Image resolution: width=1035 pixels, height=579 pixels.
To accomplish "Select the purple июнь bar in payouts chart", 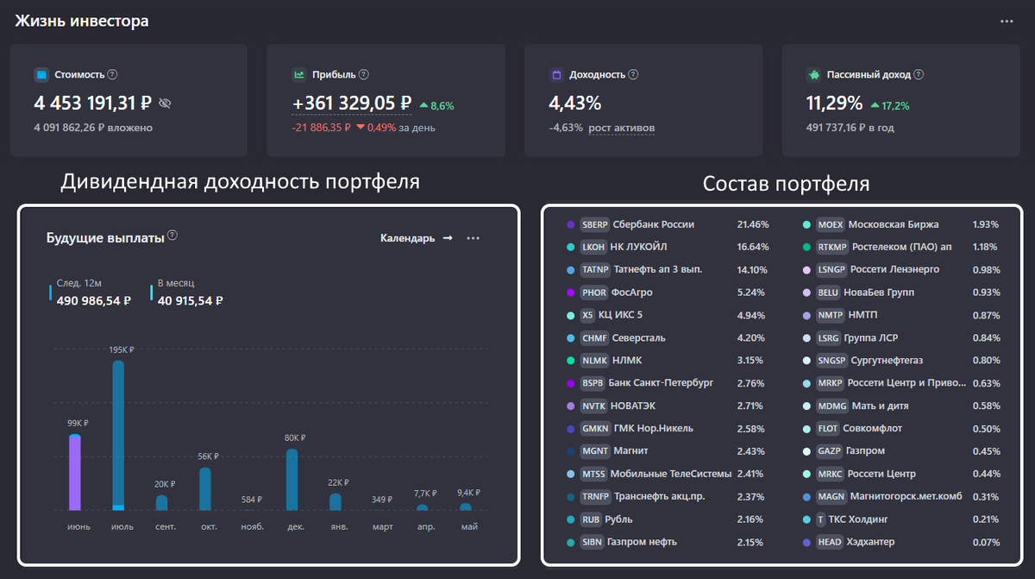I will tap(75, 472).
